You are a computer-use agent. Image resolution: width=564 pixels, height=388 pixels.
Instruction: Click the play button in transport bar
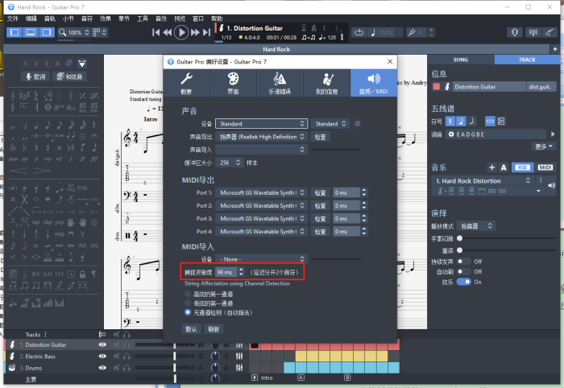click(x=182, y=32)
